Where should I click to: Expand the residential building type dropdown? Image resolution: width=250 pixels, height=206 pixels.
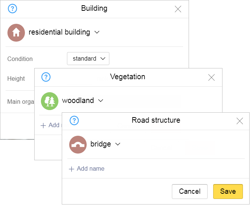coord(97,32)
